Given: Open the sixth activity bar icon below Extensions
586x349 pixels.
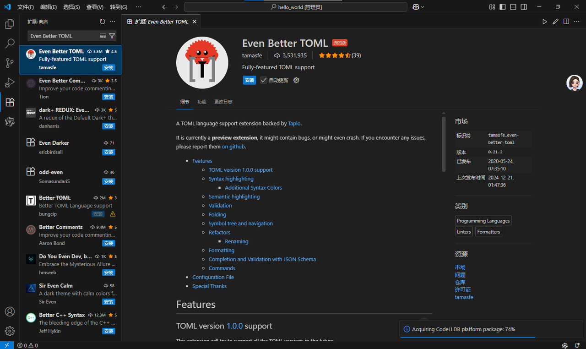Looking at the screenshot, I should [10, 122].
